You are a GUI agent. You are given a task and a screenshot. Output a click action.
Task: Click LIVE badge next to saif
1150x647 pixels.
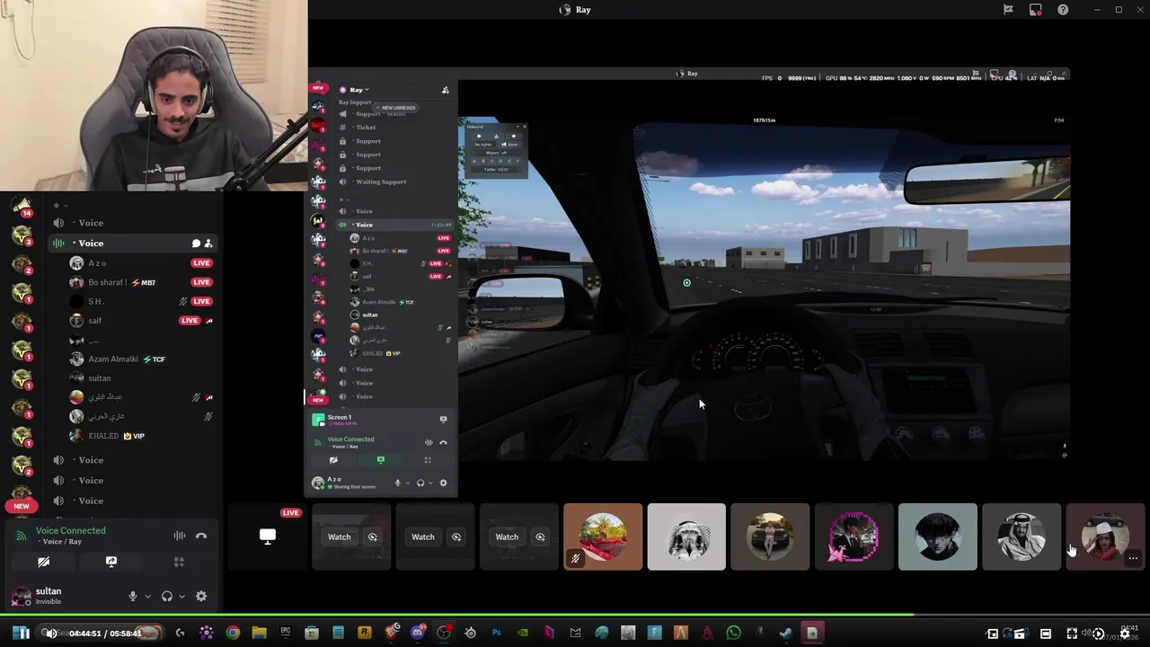point(190,321)
